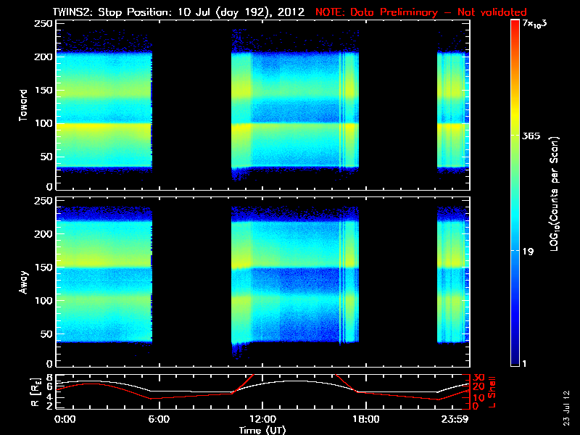This screenshot has width=580, height=435.
Task: Click the 23 Jul 12 date stamp
Action: click(567, 408)
